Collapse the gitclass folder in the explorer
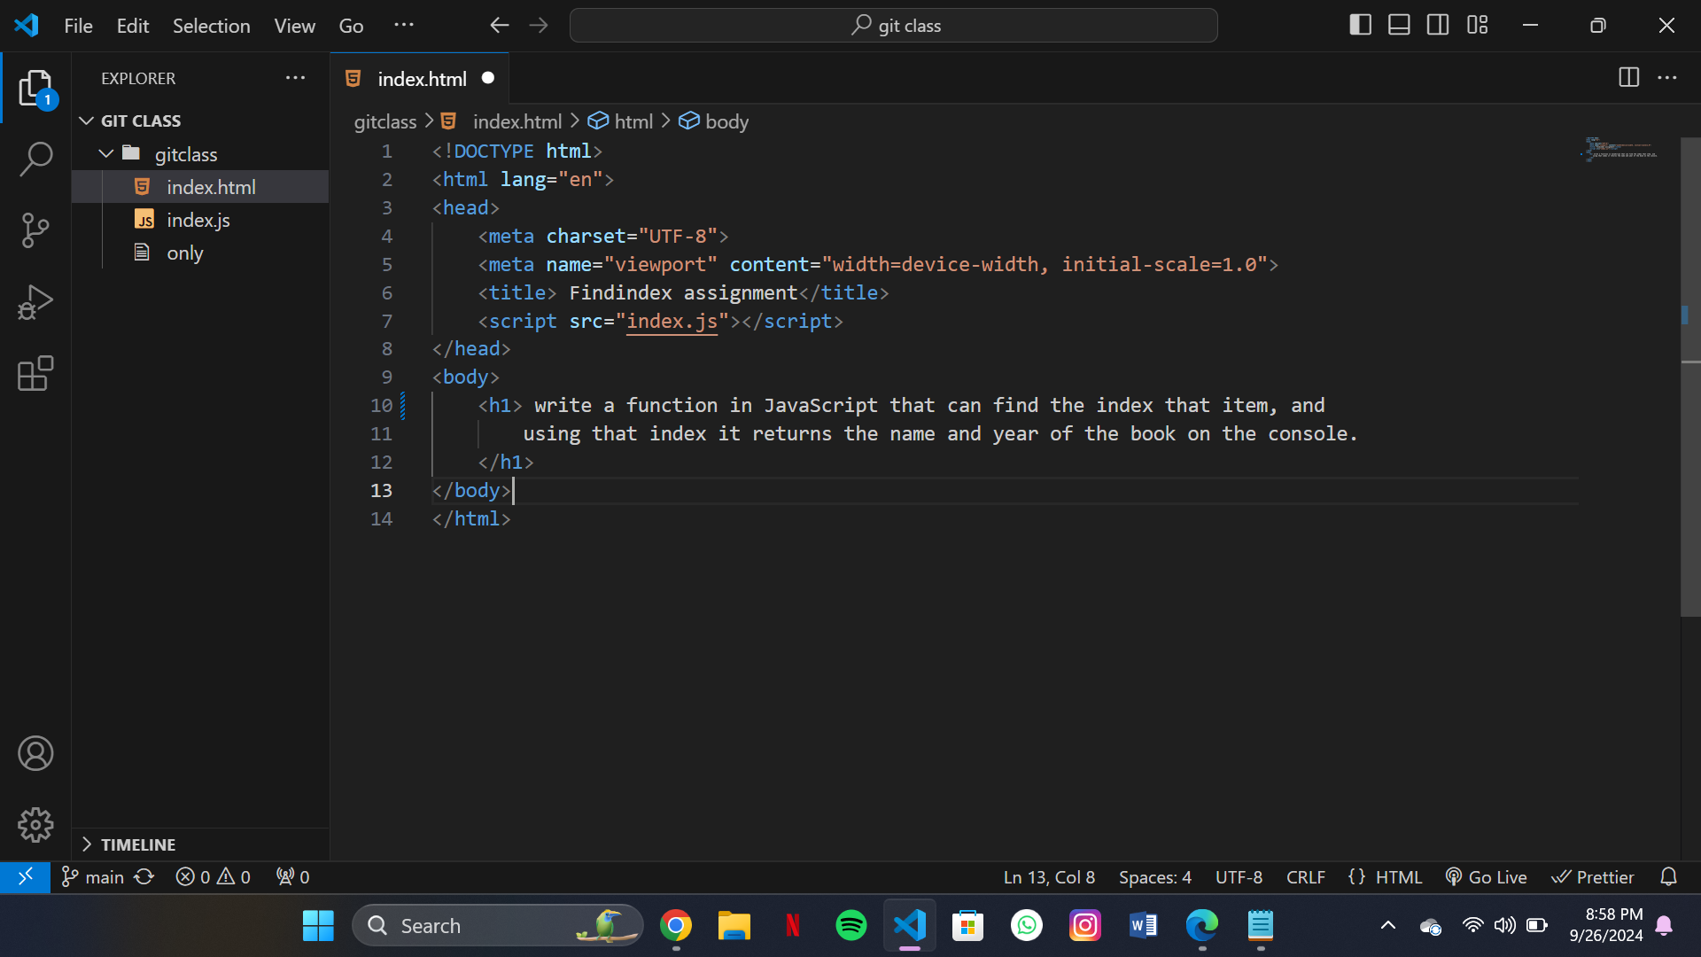 (x=106, y=153)
